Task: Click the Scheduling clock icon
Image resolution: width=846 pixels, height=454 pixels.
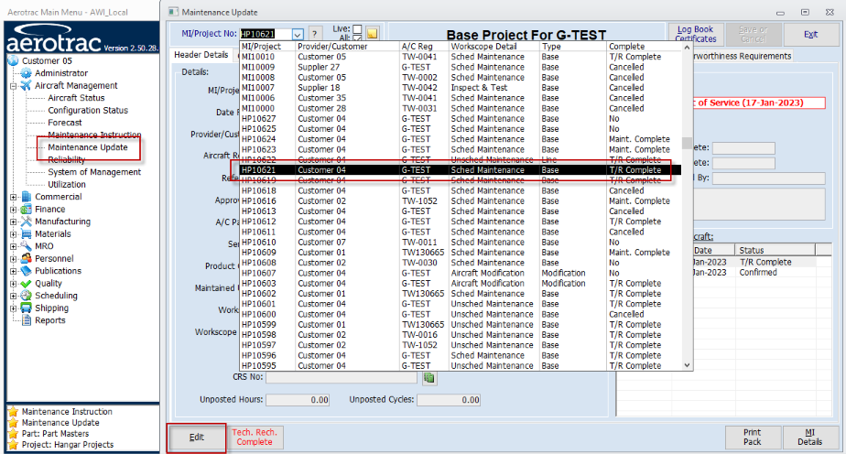Action: point(26,296)
